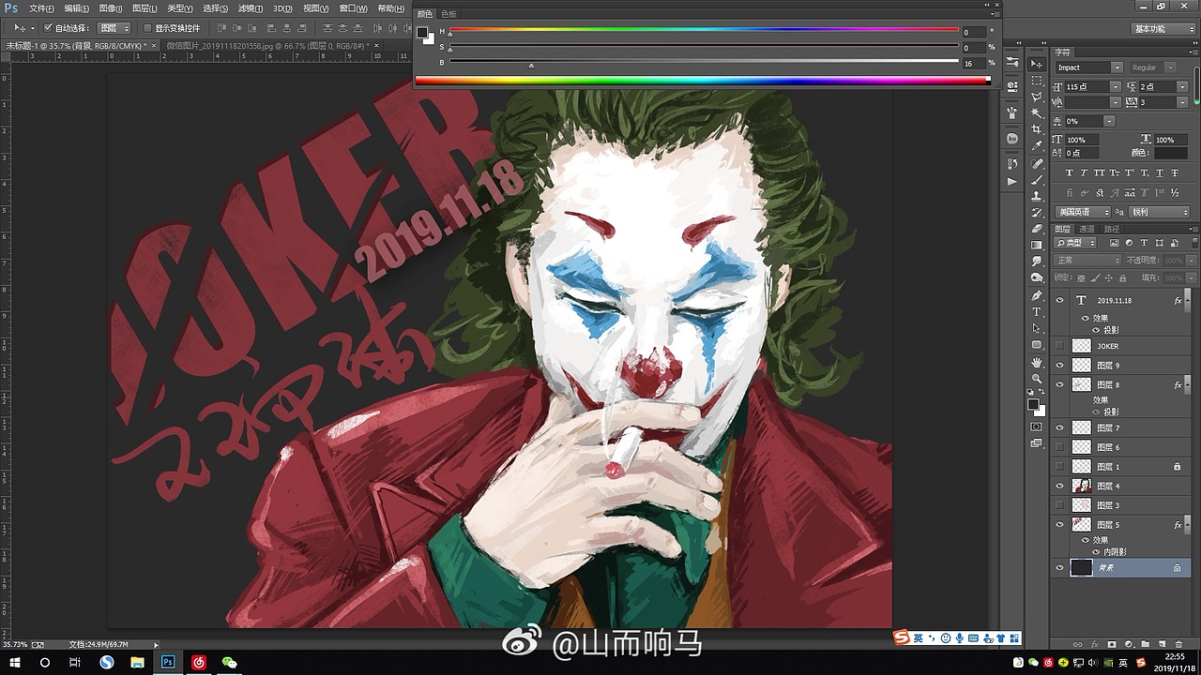Viewport: 1201px width, 675px height.
Task: Select the Gradient tool
Action: pos(1036,245)
